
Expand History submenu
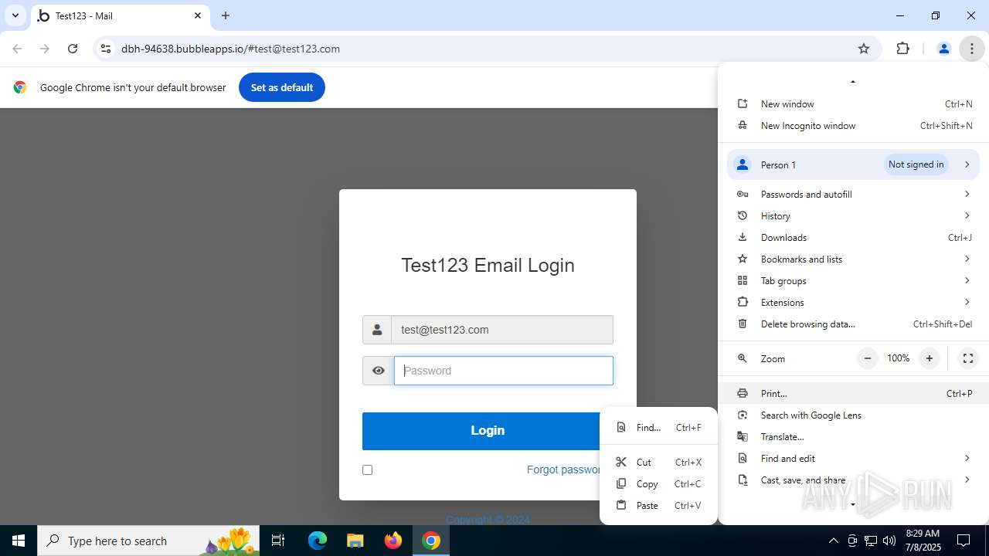coord(854,215)
